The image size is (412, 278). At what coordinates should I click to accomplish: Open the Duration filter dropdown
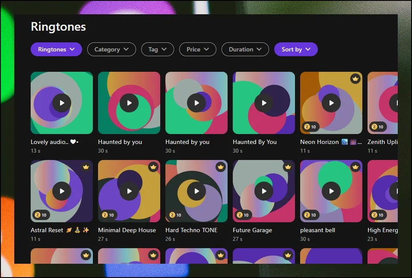pos(245,49)
